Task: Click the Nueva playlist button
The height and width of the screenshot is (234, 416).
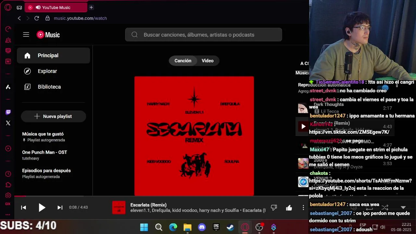Action: (54, 116)
